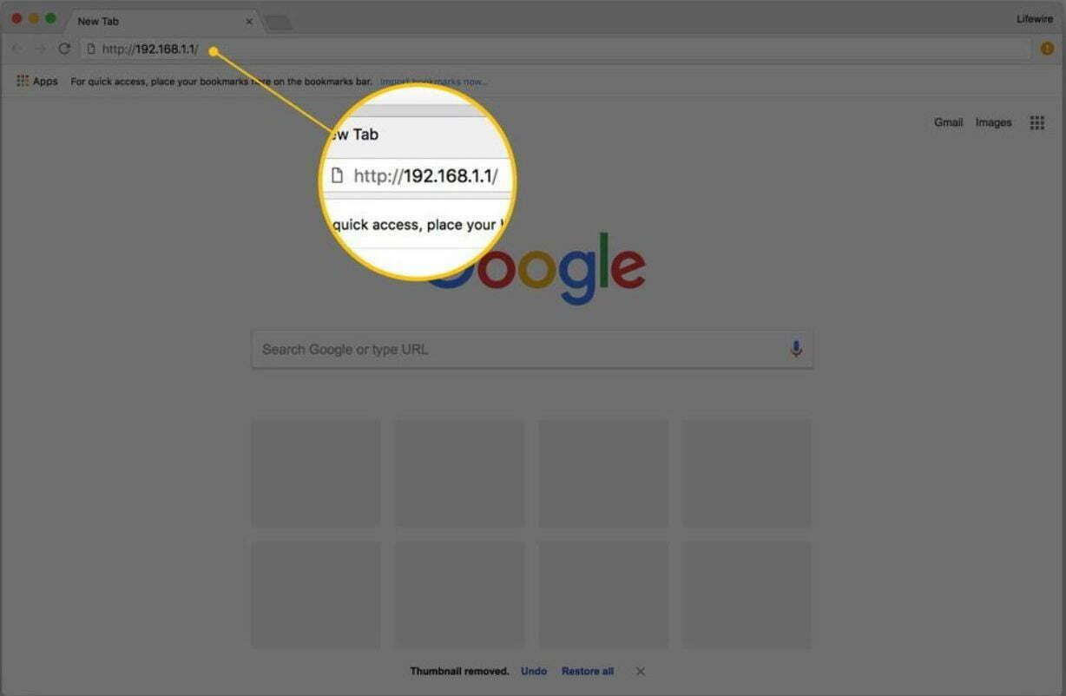Open the Apps grid shortcut in bookmarks bar

[x=37, y=82]
